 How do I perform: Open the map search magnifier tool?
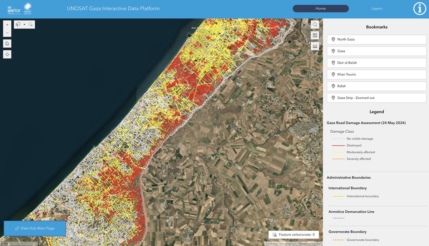coord(314,24)
